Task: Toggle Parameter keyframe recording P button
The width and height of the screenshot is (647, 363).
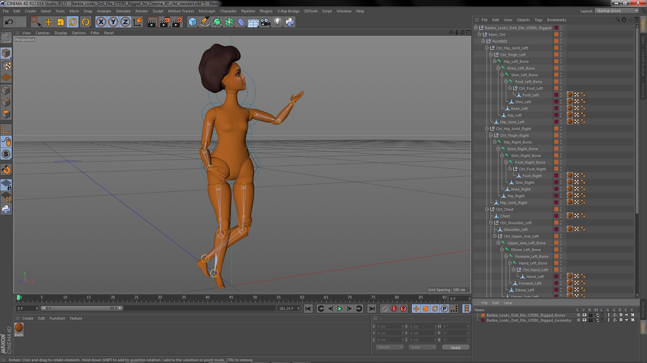Action: 444,309
